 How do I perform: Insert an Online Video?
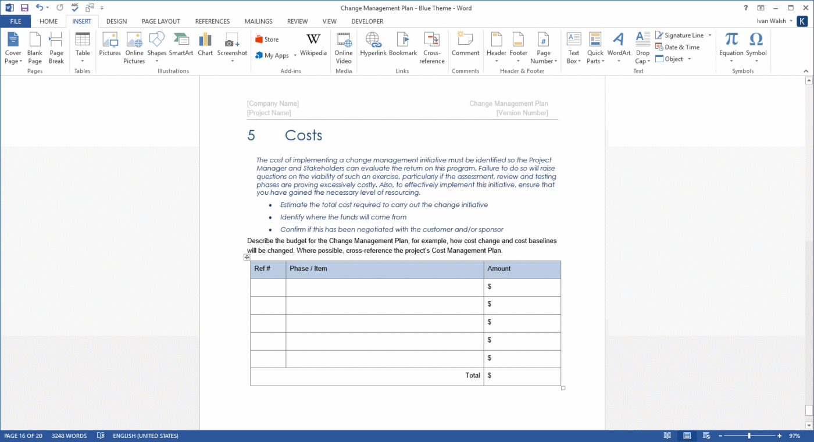tap(343, 47)
